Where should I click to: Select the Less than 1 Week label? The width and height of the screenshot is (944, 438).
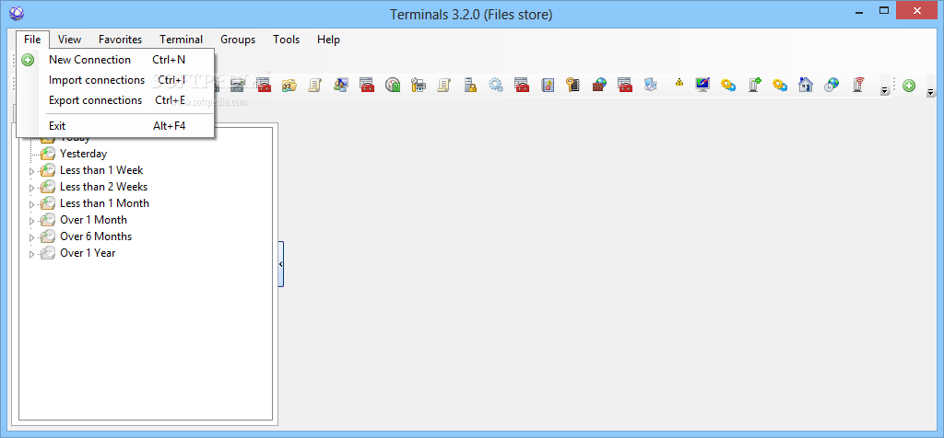(101, 170)
